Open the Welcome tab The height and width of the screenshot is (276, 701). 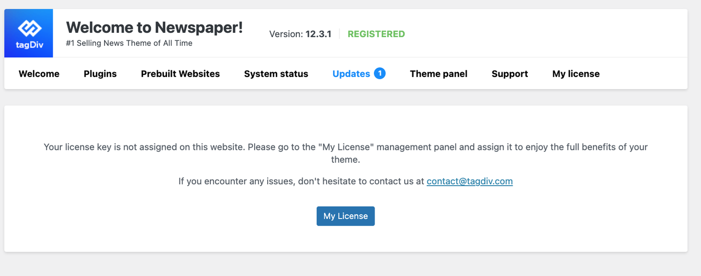click(39, 74)
